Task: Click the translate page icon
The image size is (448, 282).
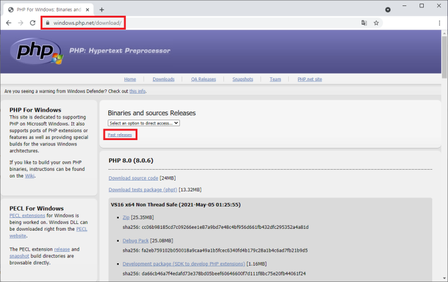Action: click(x=364, y=23)
